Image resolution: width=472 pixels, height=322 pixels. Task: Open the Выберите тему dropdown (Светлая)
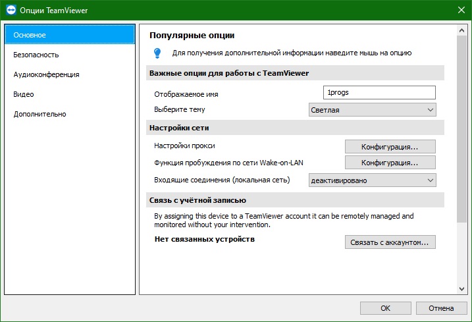click(373, 110)
